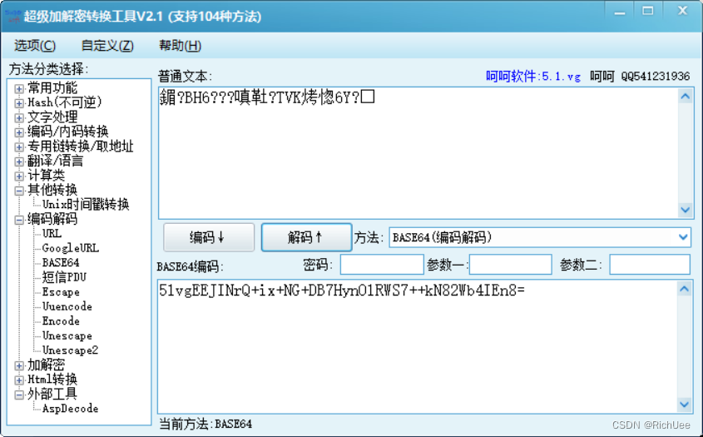Minimize the window
The width and height of the screenshot is (703, 437).
620,12
